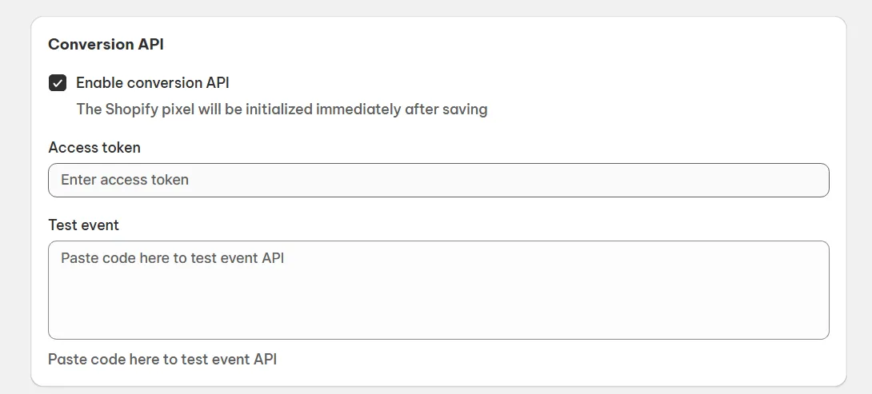Click the Test event field label
Screen dimensions: 872x394
click(x=84, y=225)
